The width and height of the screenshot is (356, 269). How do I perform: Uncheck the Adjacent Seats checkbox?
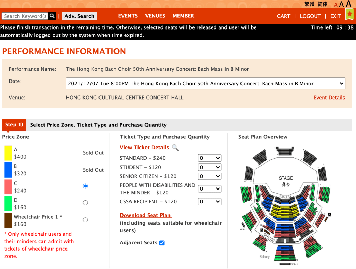(162, 243)
